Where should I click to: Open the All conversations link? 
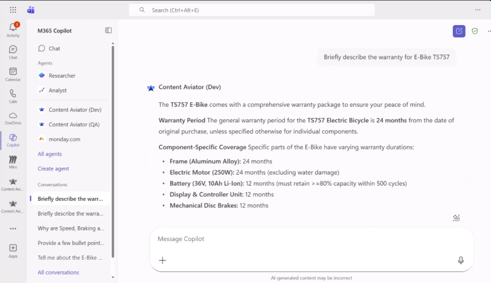(58, 273)
